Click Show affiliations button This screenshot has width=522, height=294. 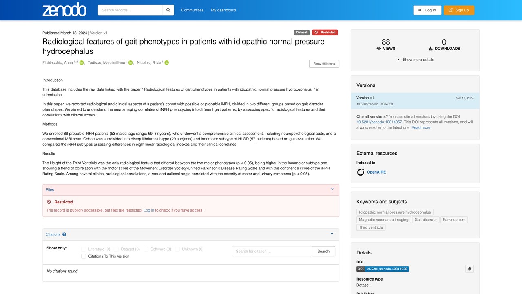click(324, 64)
